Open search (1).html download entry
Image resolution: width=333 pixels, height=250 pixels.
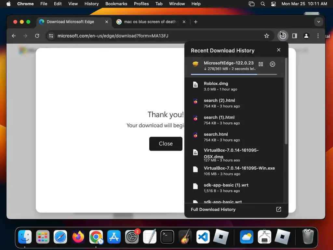coord(234,120)
